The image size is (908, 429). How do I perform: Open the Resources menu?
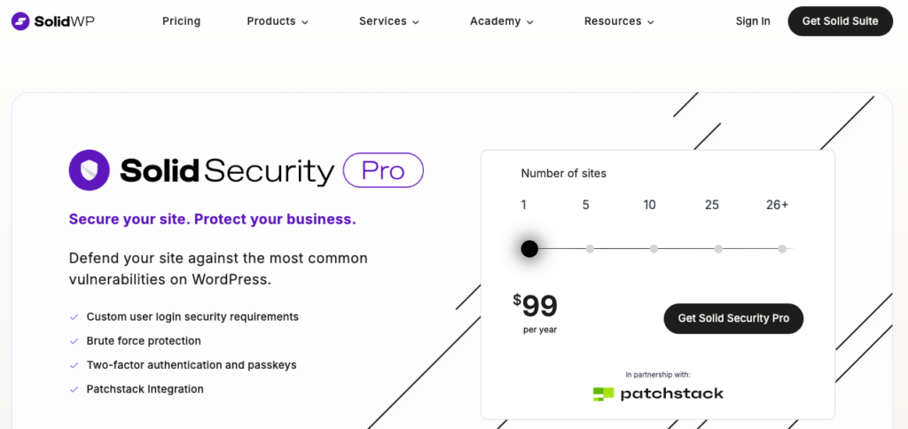click(619, 21)
